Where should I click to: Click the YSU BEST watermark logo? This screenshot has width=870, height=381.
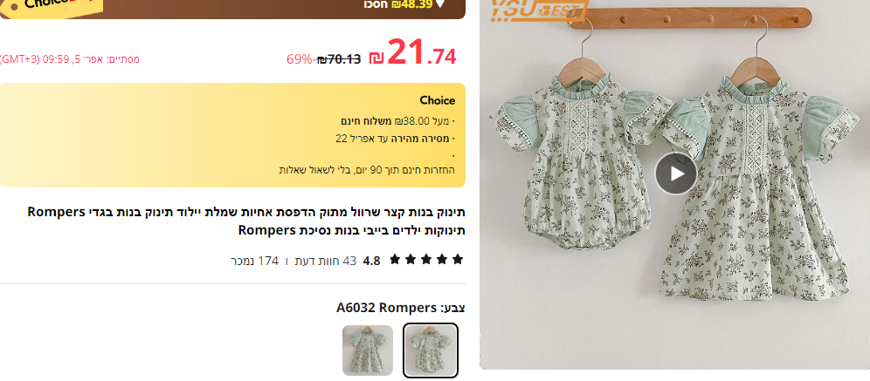click(539, 10)
